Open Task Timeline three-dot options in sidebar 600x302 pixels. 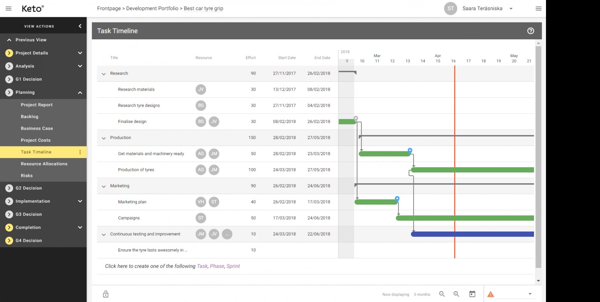[x=80, y=152]
